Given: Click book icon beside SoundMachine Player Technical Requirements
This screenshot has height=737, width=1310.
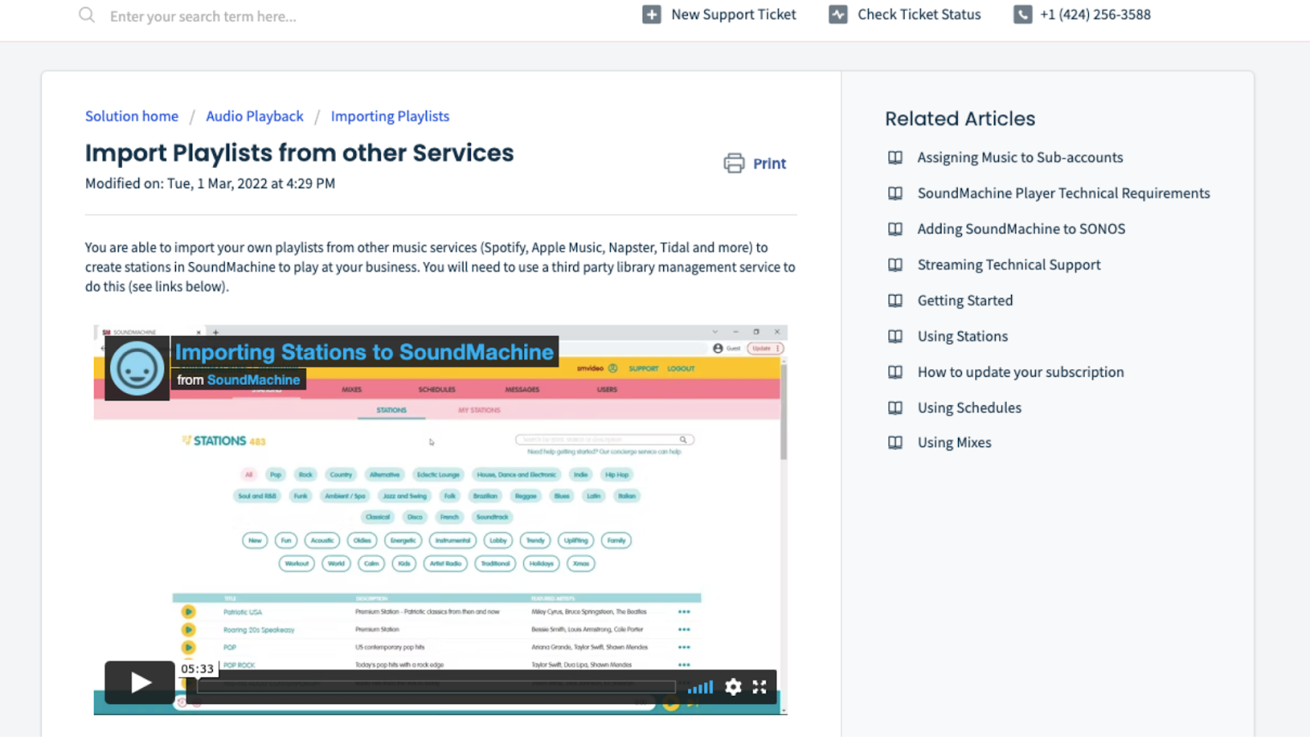Looking at the screenshot, I should (x=896, y=193).
